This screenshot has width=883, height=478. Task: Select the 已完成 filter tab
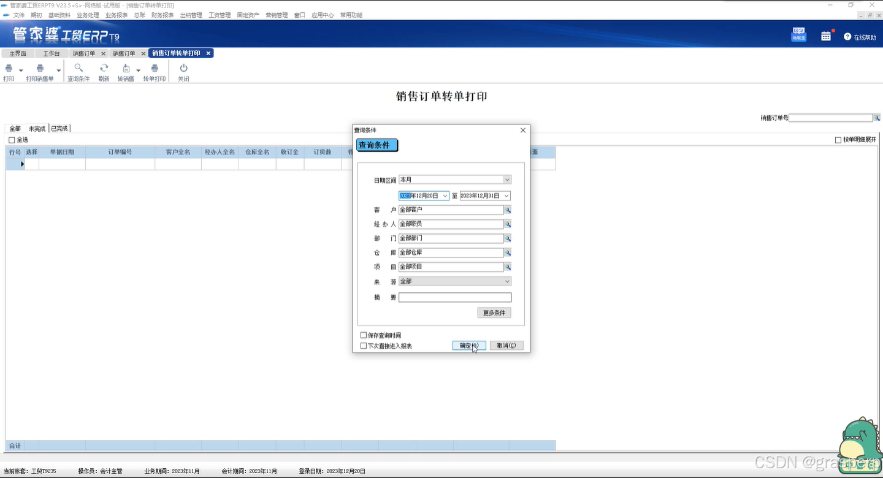click(x=59, y=129)
